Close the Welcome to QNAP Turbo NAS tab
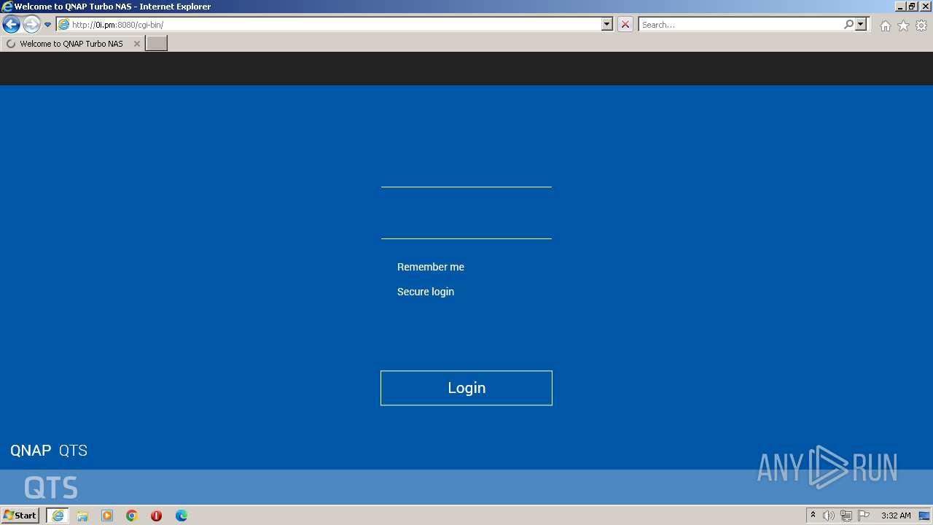The height and width of the screenshot is (525, 933). tap(136, 44)
